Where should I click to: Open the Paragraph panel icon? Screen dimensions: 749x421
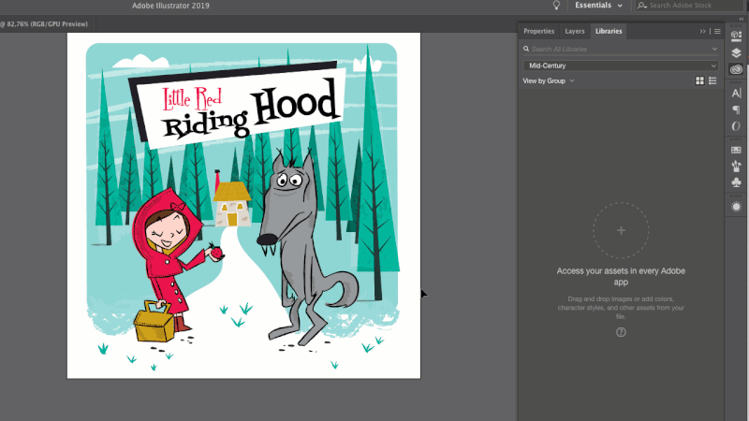[x=736, y=109]
